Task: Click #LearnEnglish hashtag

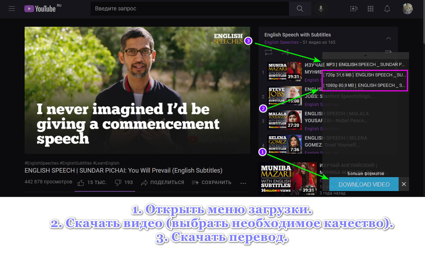Action: pos(106,163)
